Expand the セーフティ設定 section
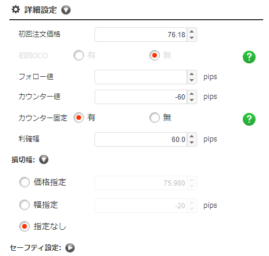This screenshot has width=269, height=256. tap(70, 248)
